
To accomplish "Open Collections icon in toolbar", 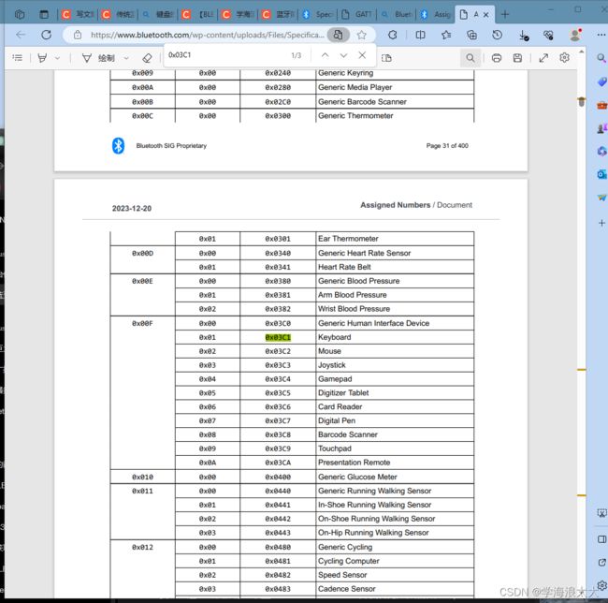I will 471,35.
